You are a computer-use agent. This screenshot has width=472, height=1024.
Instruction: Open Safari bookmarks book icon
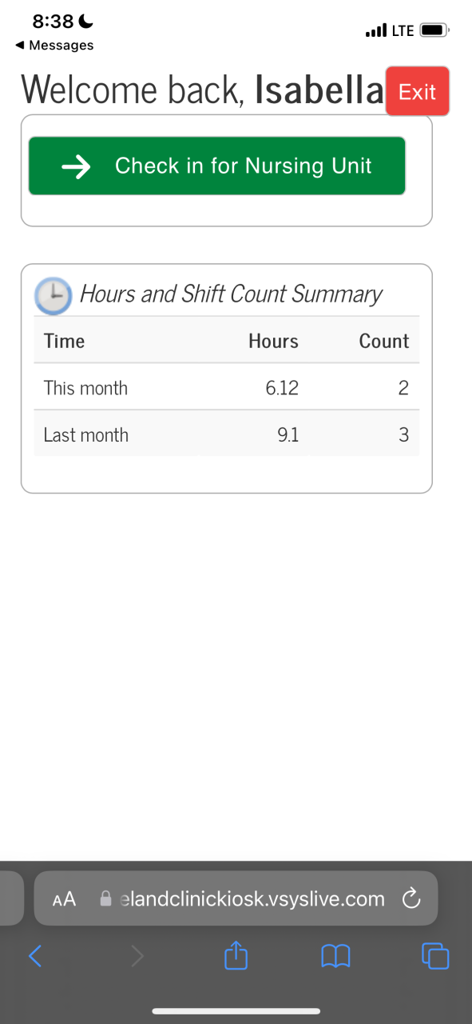pyautogui.click(x=335, y=955)
